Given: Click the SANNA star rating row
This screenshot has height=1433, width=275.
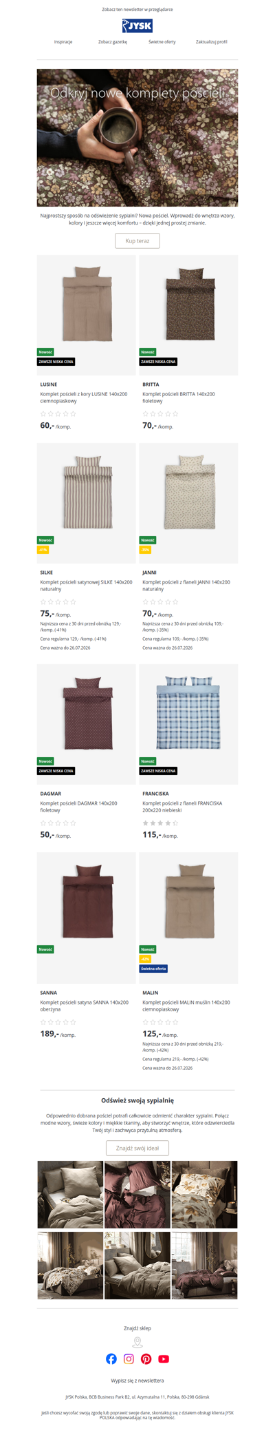Looking at the screenshot, I should [58, 1022].
